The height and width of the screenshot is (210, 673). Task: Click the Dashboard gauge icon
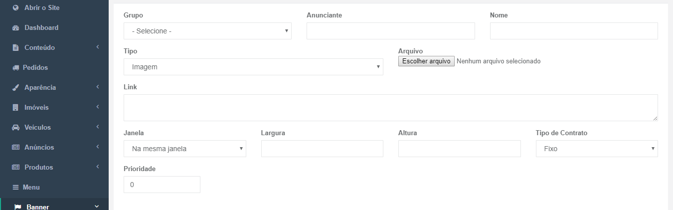(15, 28)
